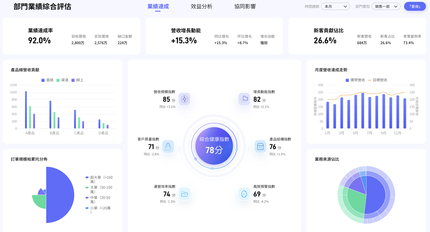Click the 業績達成率 92.0% value
Image resolution: width=430 pixels, height=232 pixels.
[x=39, y=41]
